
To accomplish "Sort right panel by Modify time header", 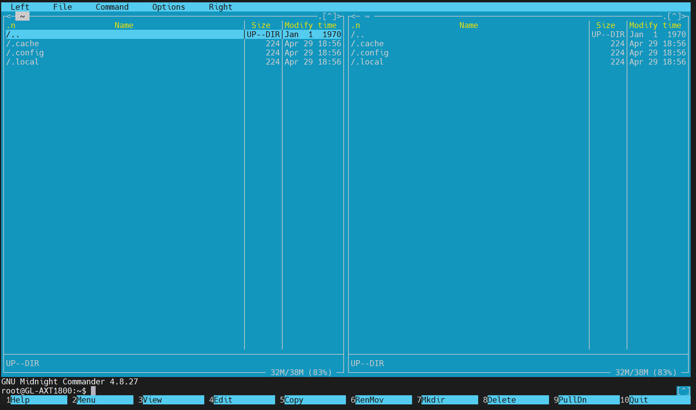I will [x=655, y=25].
